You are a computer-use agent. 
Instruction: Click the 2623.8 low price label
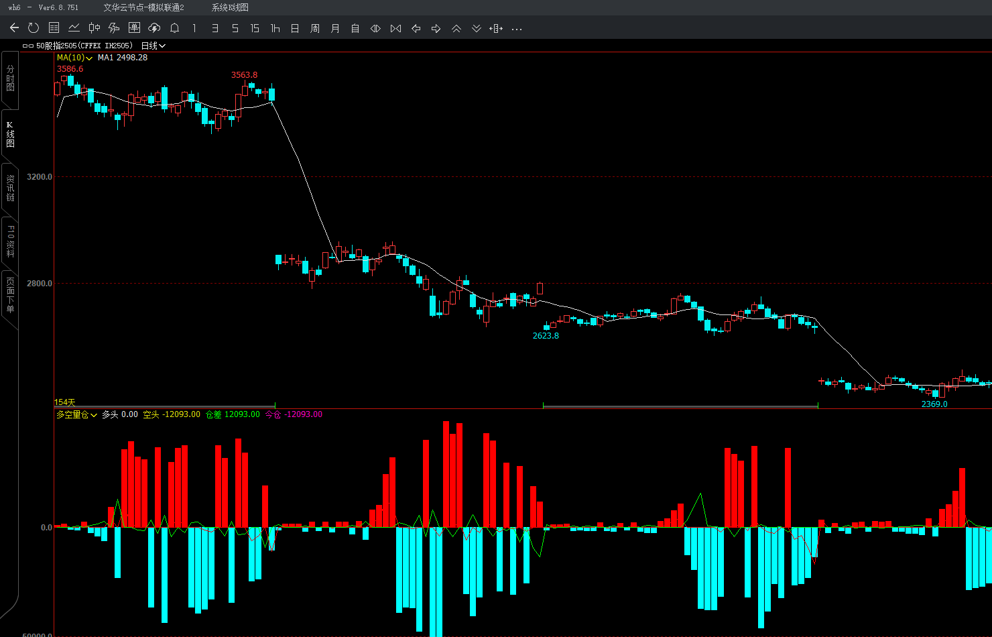pos(546,336)
